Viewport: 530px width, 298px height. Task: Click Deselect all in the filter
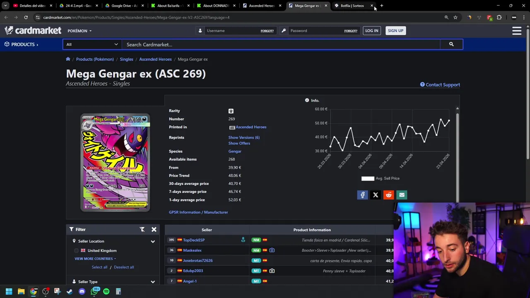point(124,267)
